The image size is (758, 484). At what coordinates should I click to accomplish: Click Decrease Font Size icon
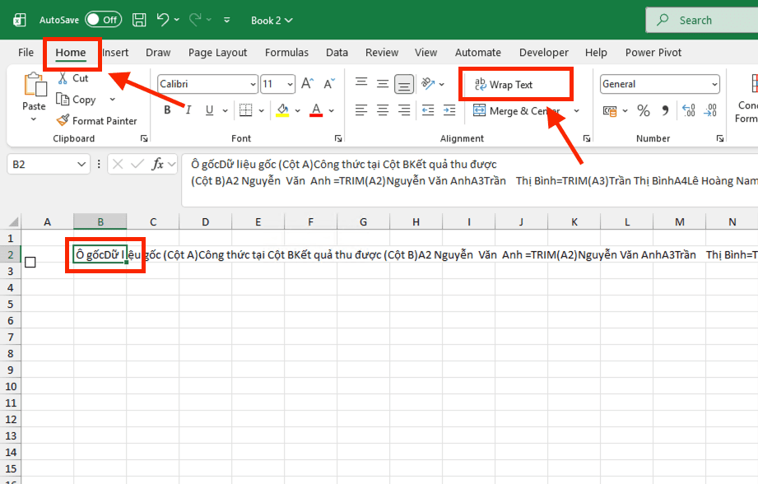coord(329,84)
